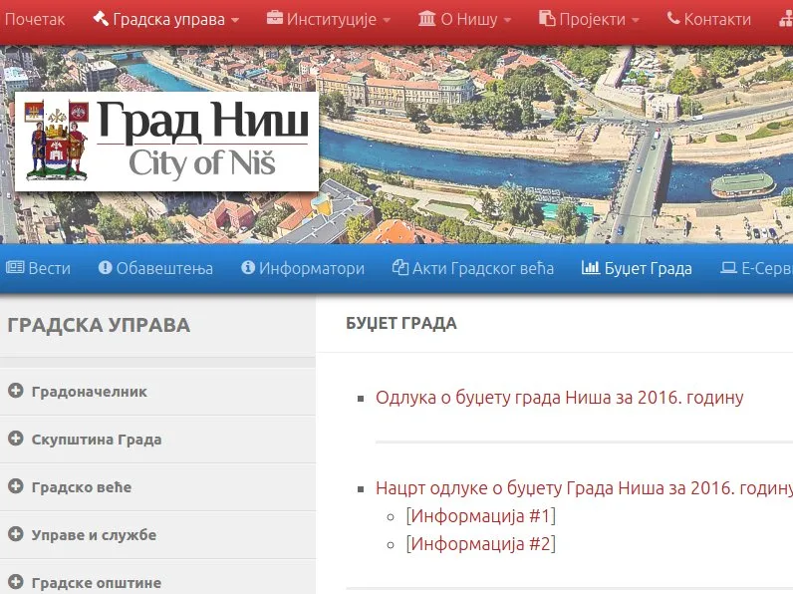
Task: Click the bar chart icon beside Буџет Града
Action: [591, 268]
